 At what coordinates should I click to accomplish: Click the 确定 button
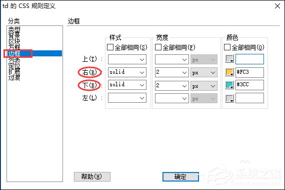point(180,177)
